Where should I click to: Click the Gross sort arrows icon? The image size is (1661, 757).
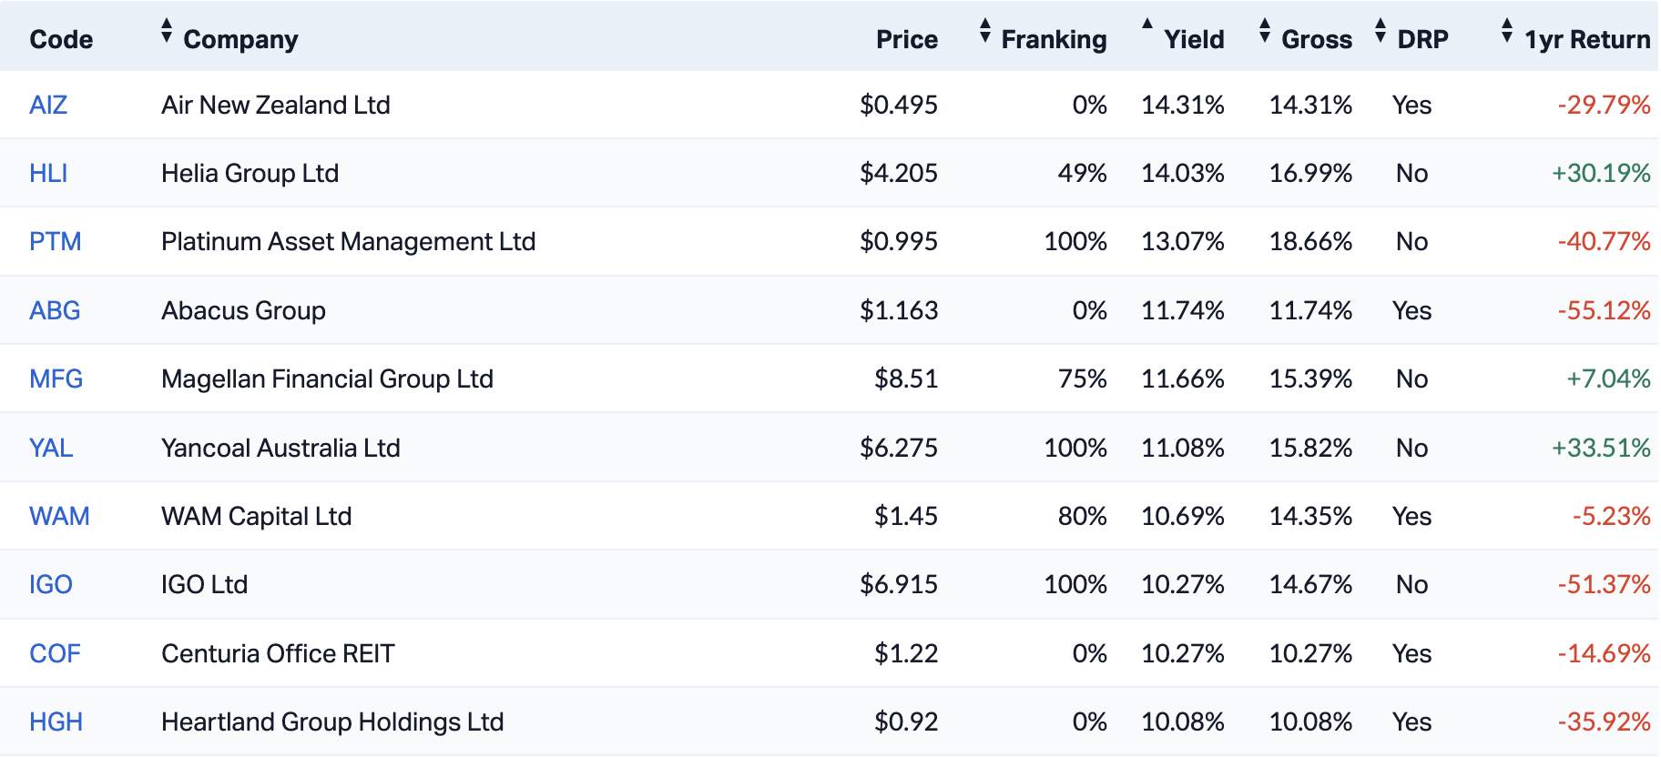(x=1264, y=31)
